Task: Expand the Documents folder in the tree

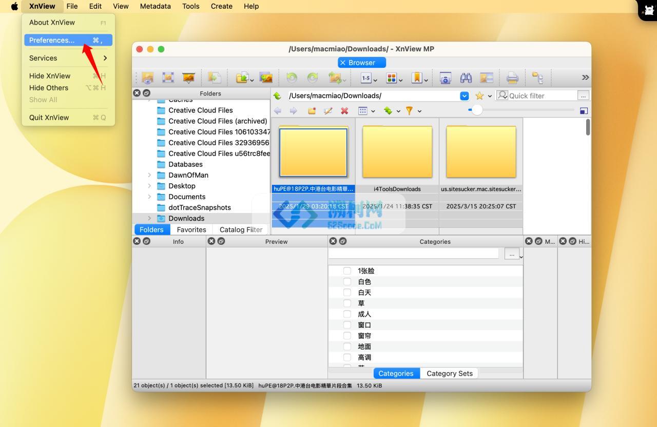Action: (x=149, y=197)
